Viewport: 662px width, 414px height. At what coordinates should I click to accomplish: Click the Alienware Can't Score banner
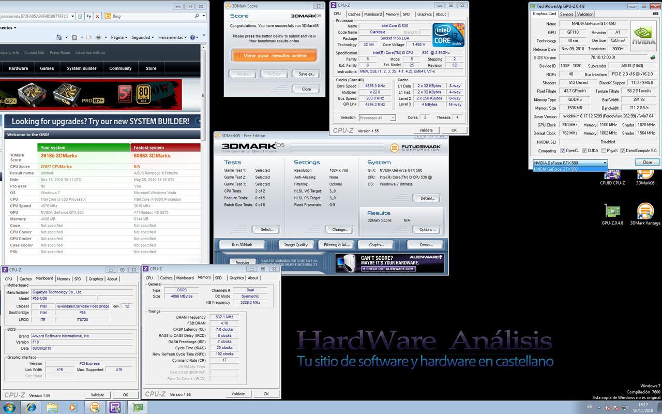coord(389,263)
